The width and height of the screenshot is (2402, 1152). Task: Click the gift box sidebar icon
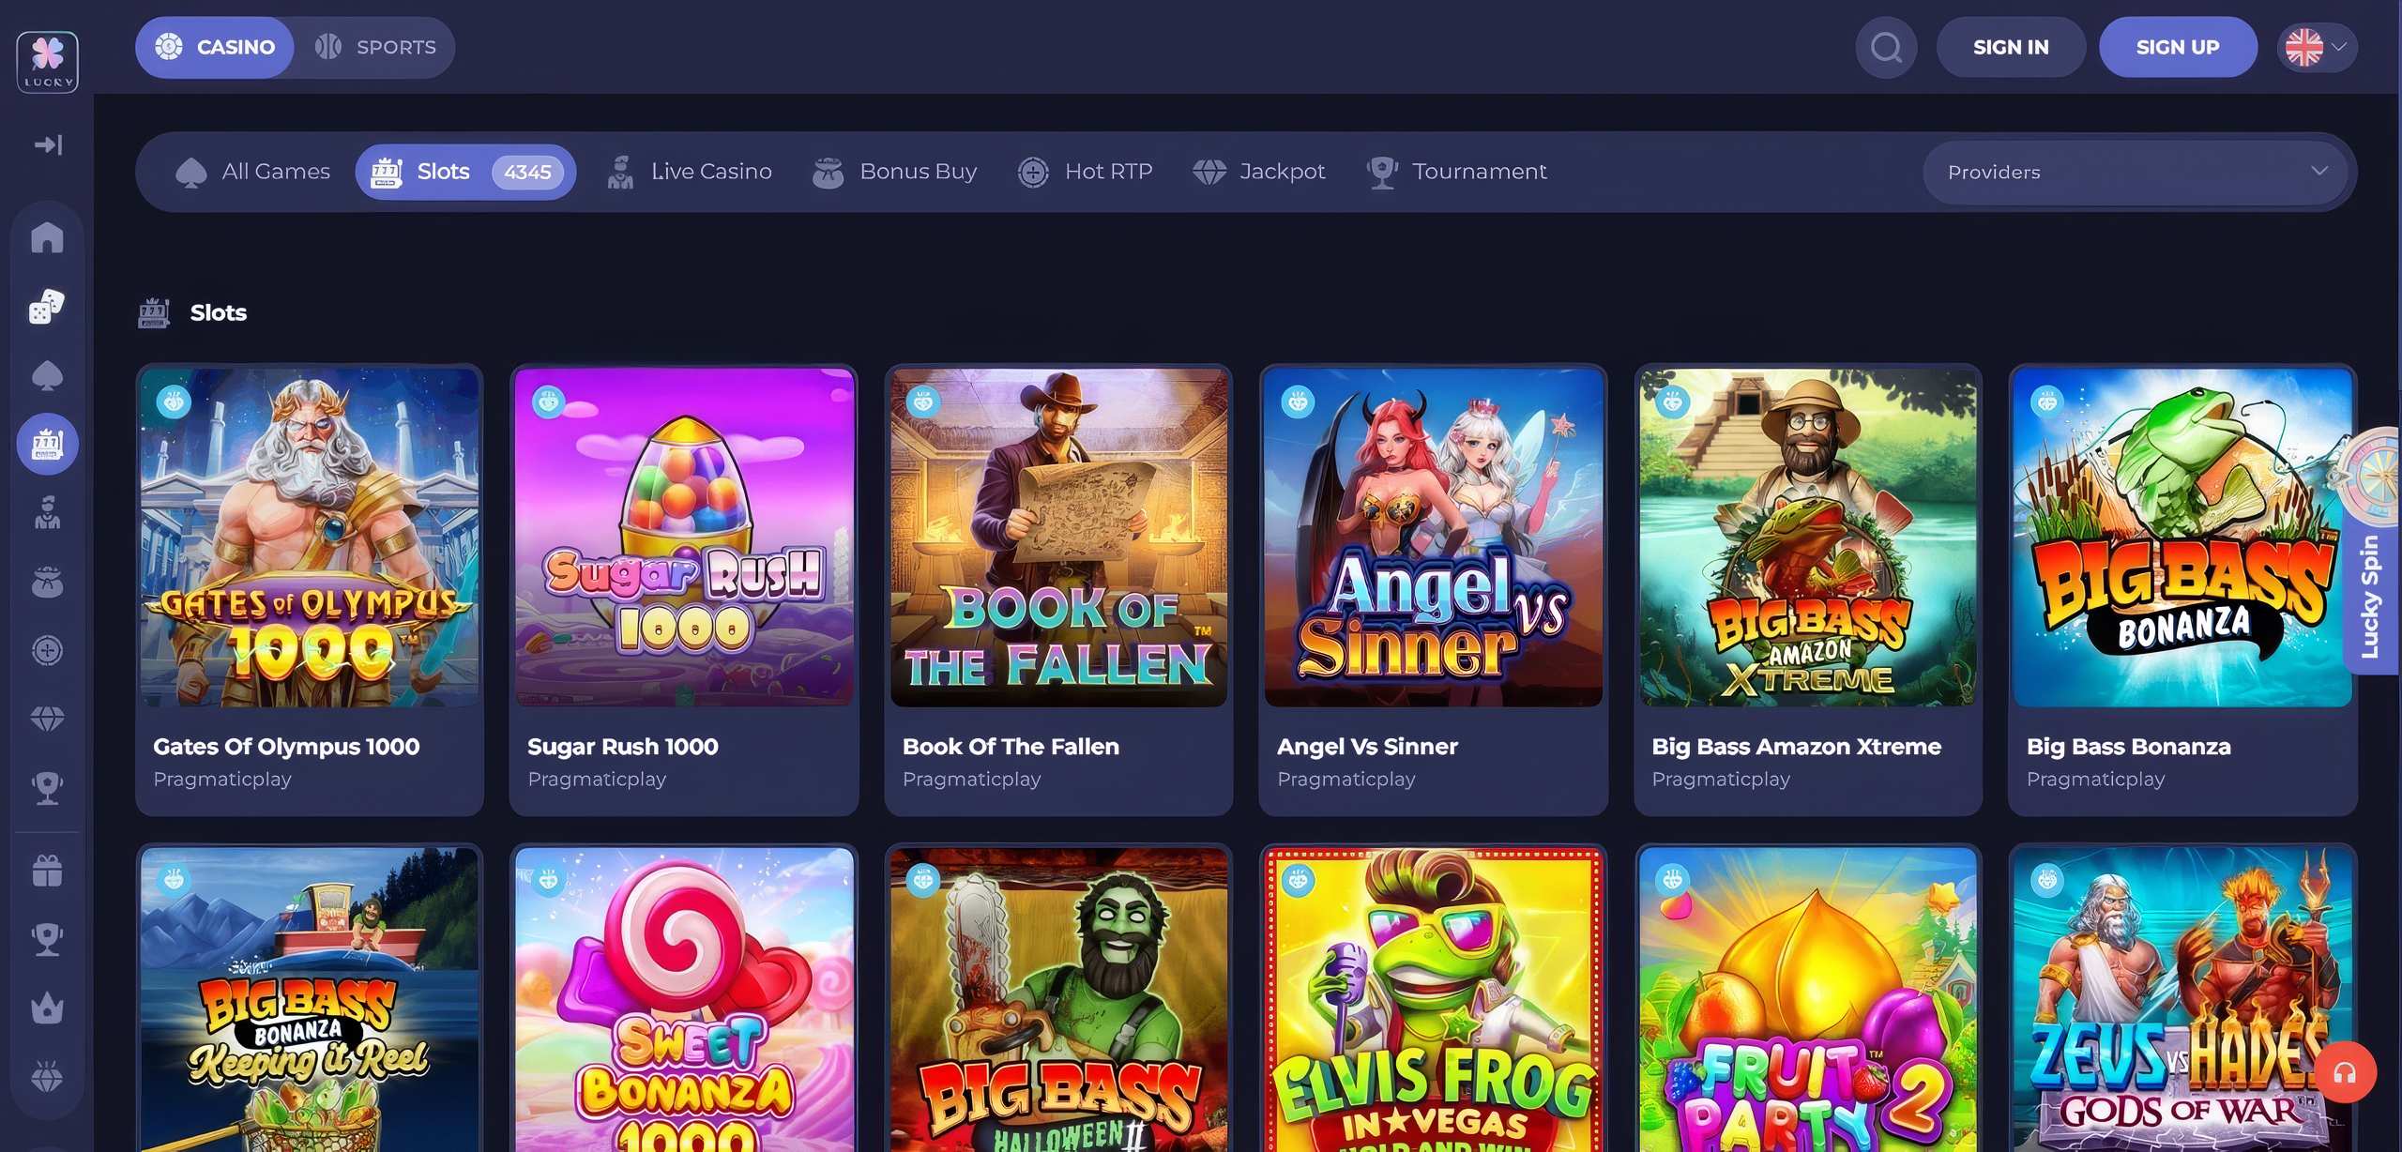47,870
